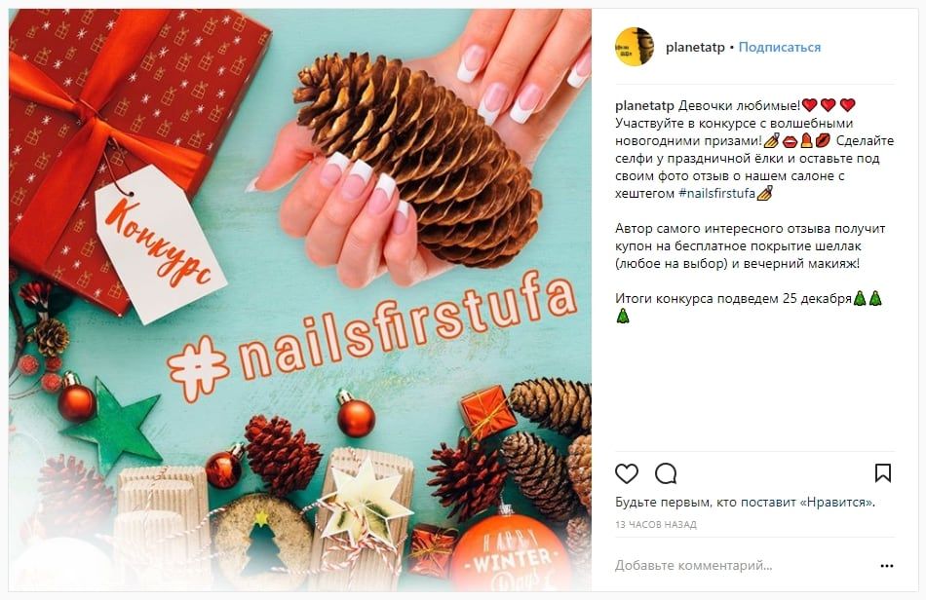Click the Будьте первым likes prompt text

pyautogui.click(x=745, y=502)
